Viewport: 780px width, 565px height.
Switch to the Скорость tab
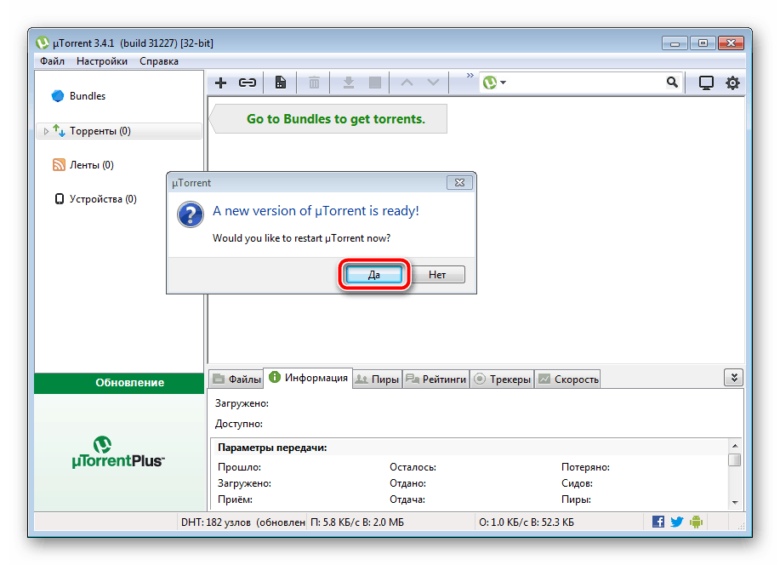coord(567,380)
